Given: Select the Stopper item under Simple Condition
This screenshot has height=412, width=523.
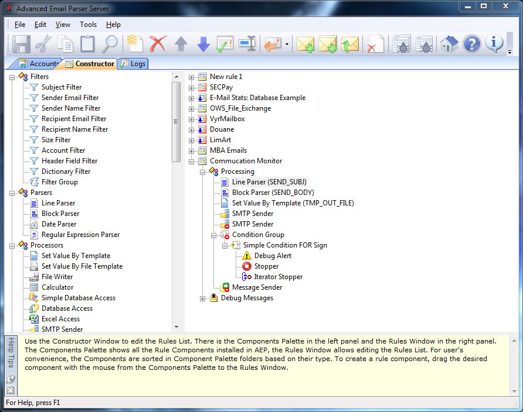Looking at the screenshot, I should click(266, 266).
